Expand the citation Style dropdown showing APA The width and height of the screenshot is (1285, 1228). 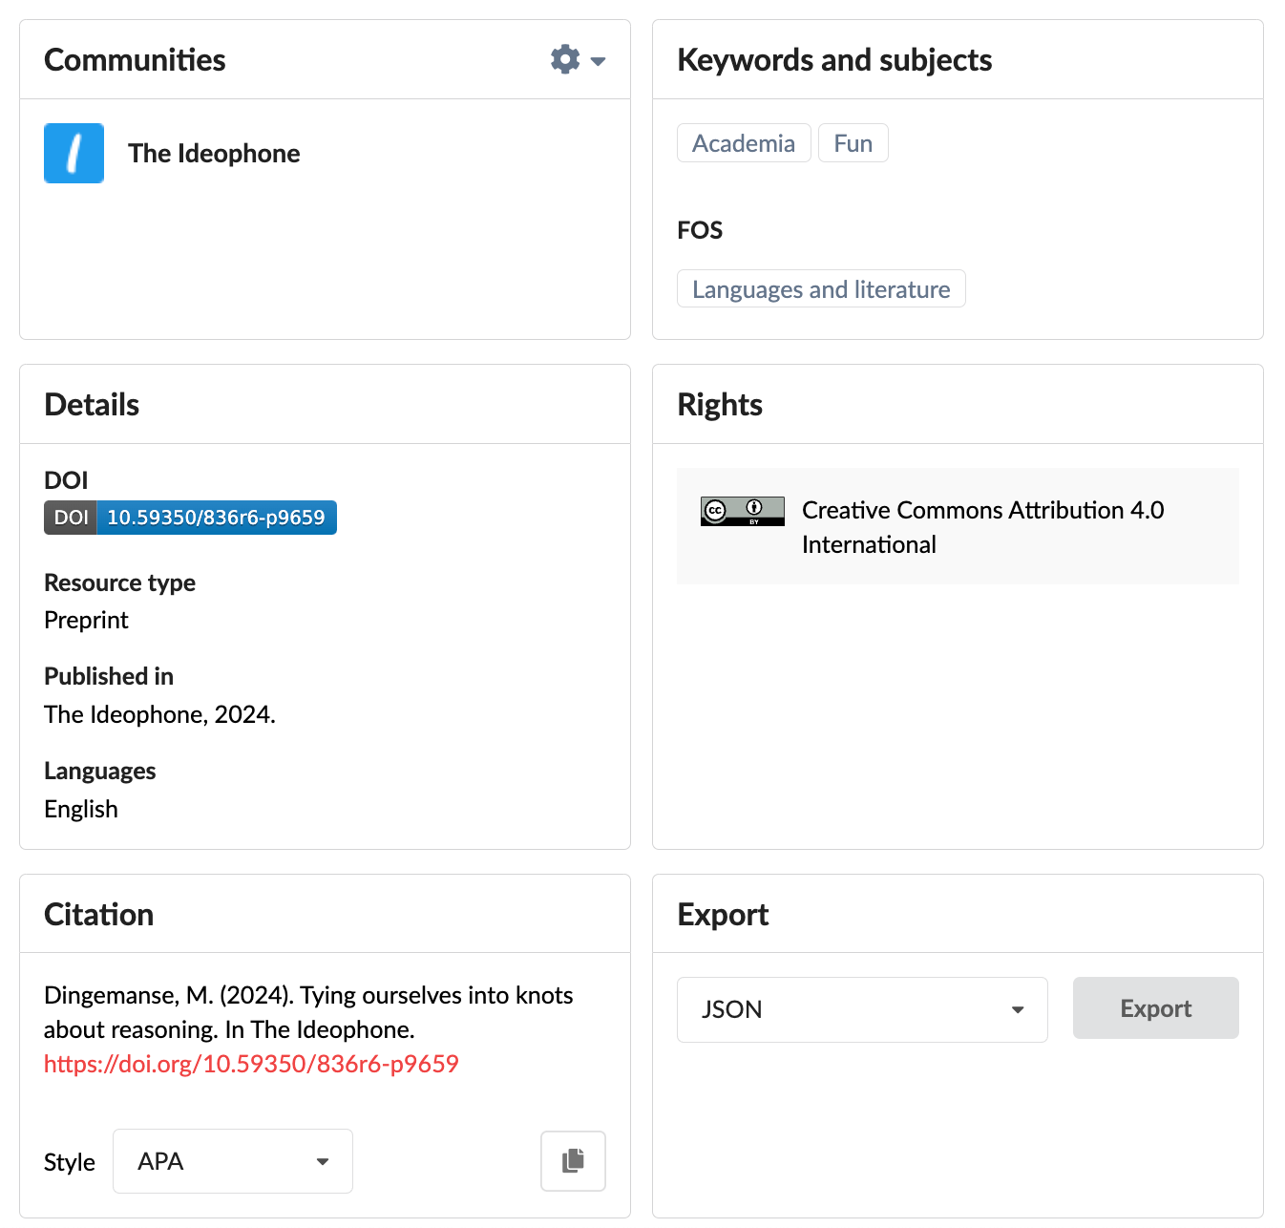click(x=232, y=1161)
